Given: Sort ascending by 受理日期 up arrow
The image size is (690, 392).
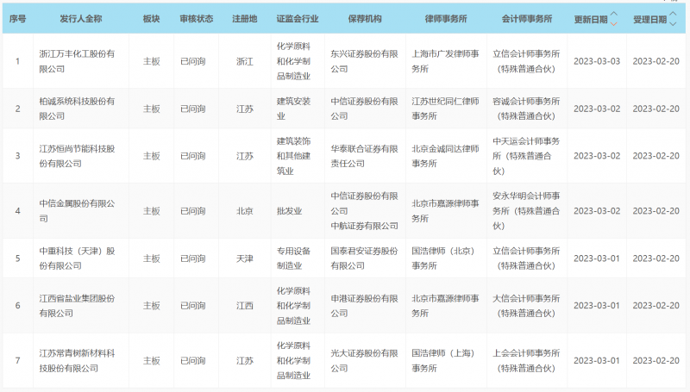Looking at the screenshot, I should (x=673, y=14).
